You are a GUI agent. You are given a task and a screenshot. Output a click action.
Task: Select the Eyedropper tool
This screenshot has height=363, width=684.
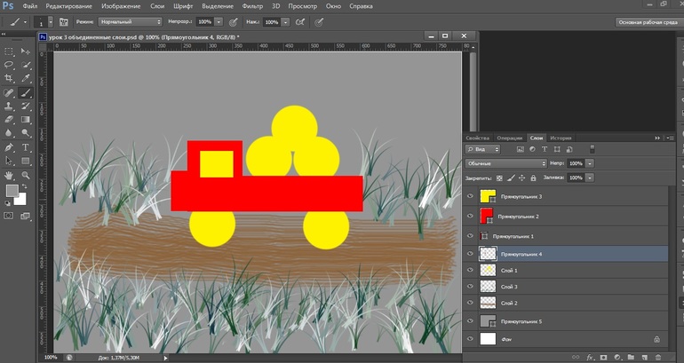point(26,78)
